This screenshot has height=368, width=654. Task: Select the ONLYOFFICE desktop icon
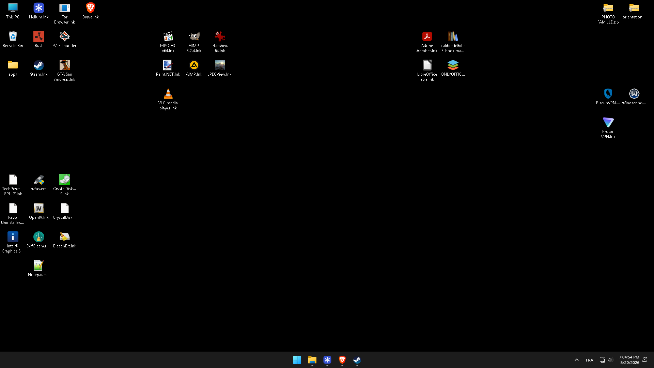coord(453,68)
